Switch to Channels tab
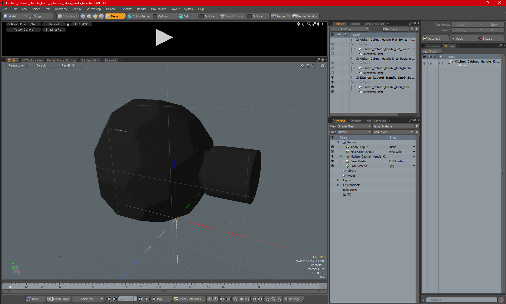Image resolution: width=506 pixels, height=304 pixels. click(355, 121)
